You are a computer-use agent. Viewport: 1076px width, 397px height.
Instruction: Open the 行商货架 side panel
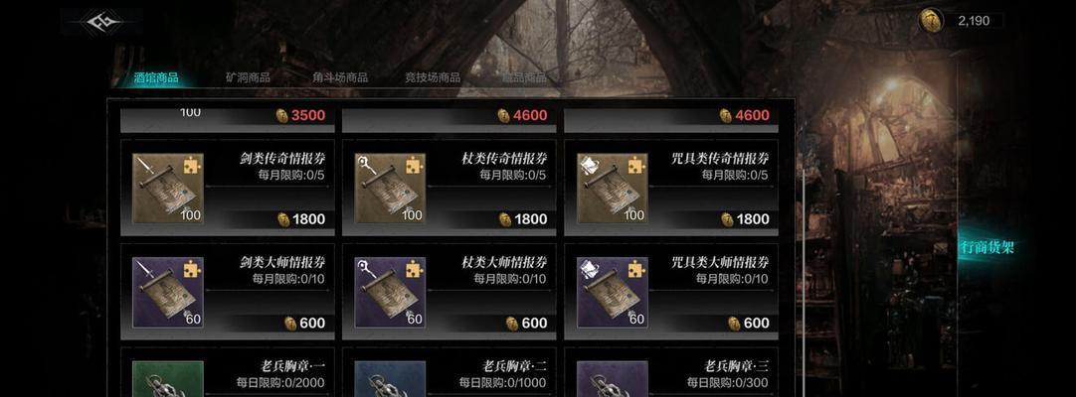[986, 248]
